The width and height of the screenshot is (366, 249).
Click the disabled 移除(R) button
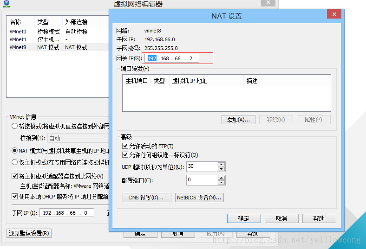(276, 120)
